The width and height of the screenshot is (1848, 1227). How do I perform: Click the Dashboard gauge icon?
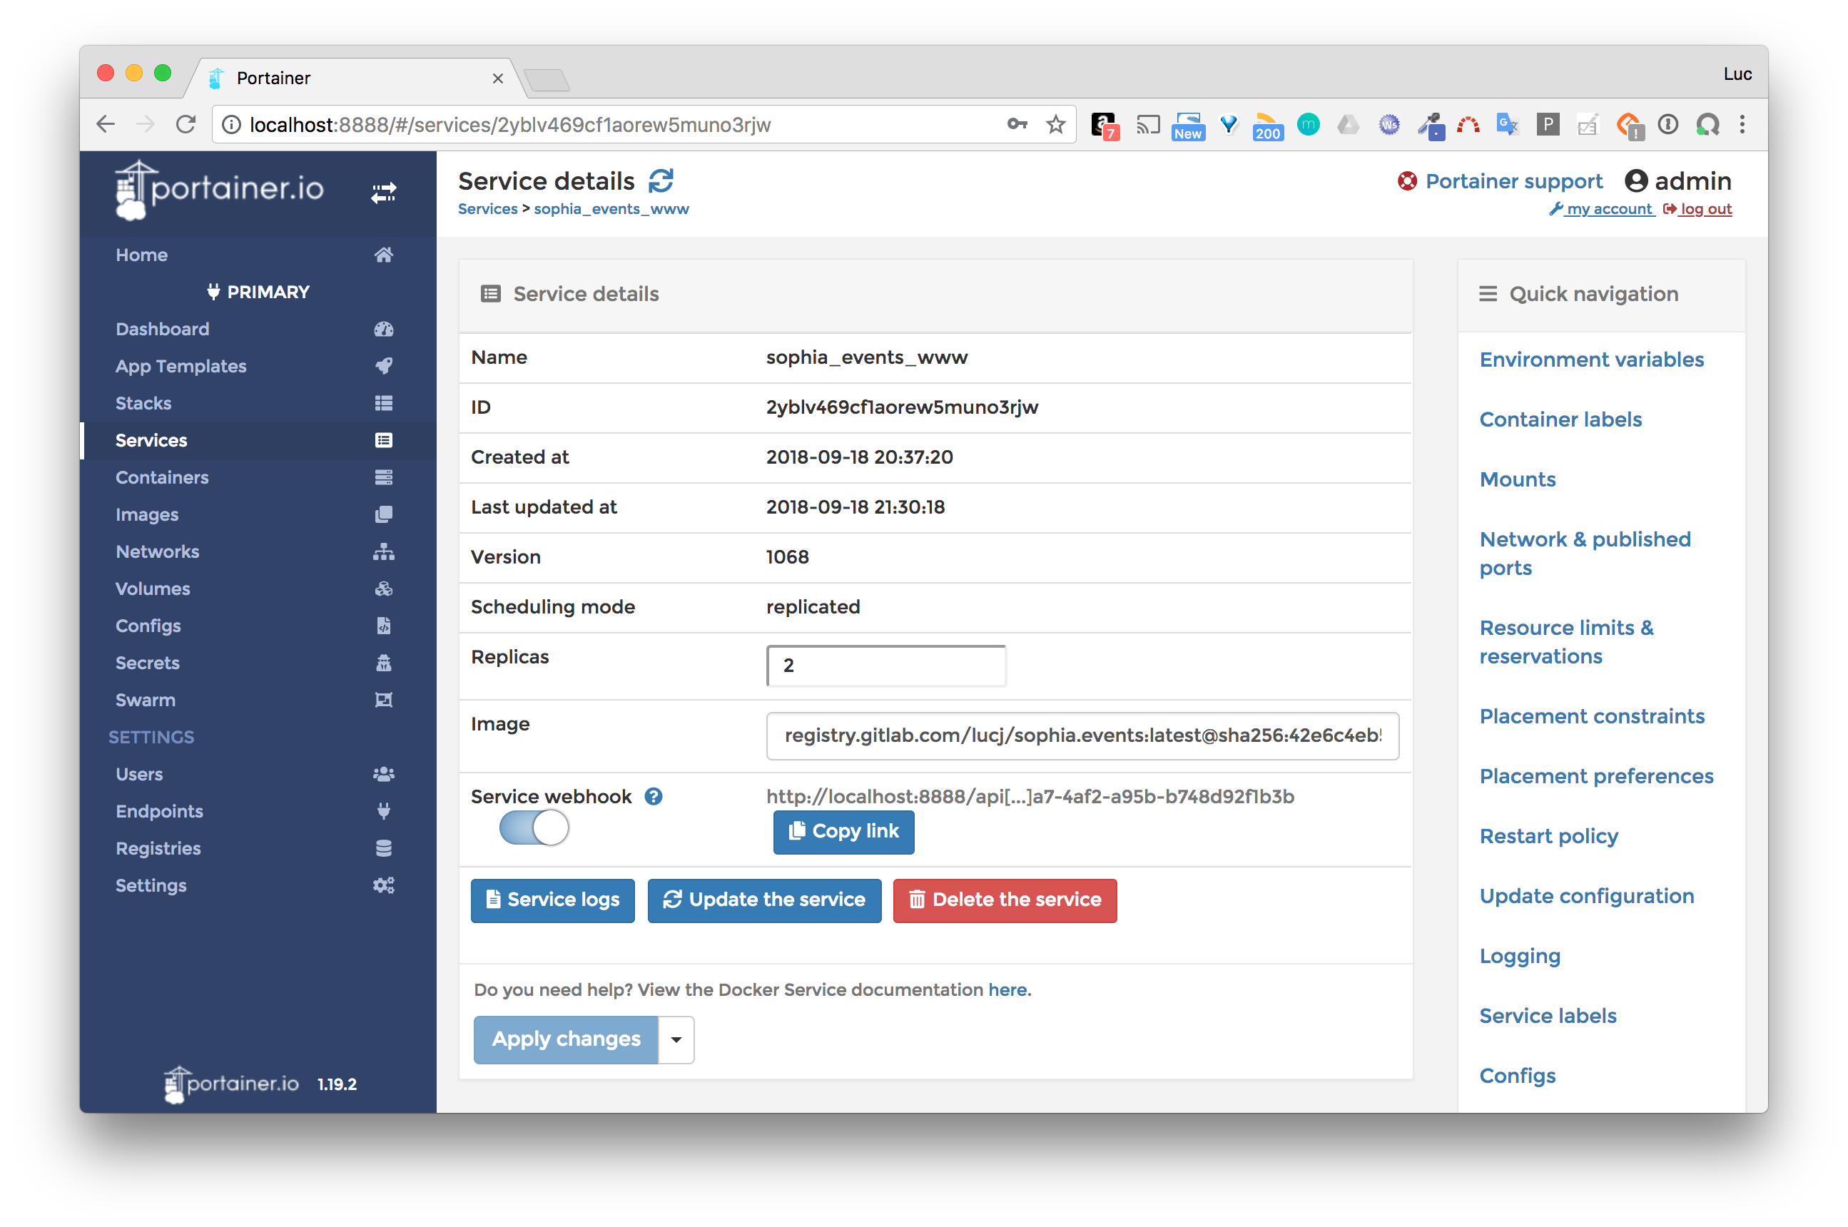click(x=384, y=330)
